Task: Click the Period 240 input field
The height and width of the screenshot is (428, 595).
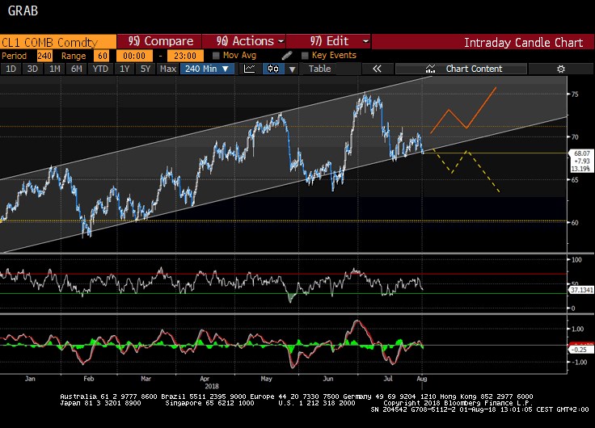Action: point(44,55)
